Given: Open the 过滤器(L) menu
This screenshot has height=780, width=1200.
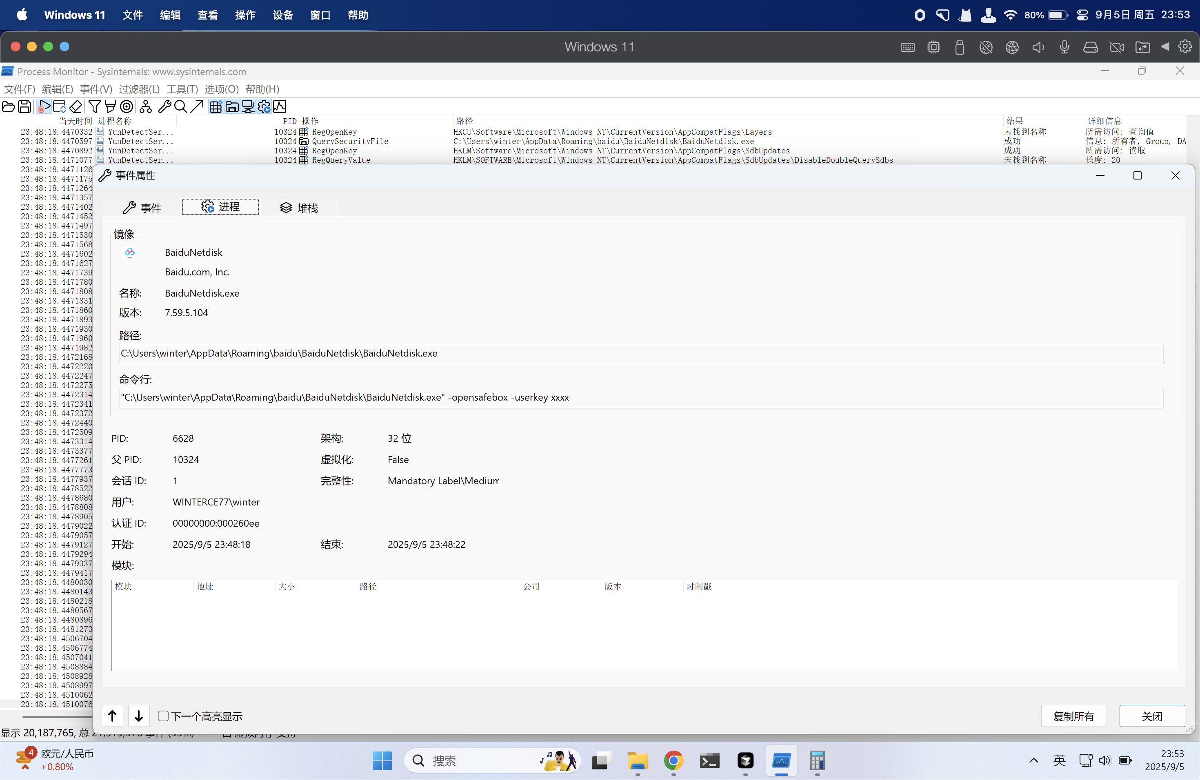Looking at the screenshot, I should pos(139,89).
